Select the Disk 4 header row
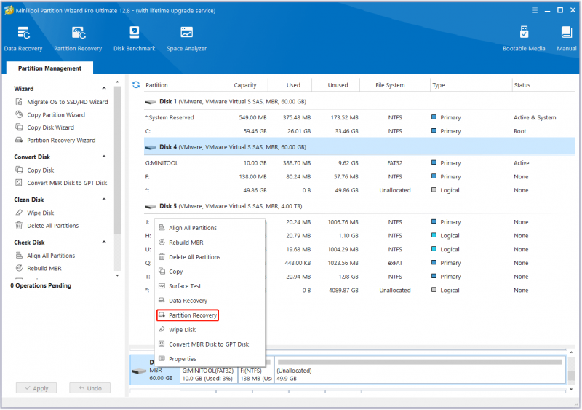Viewport: 582px width, 410px height. [359, 147]
